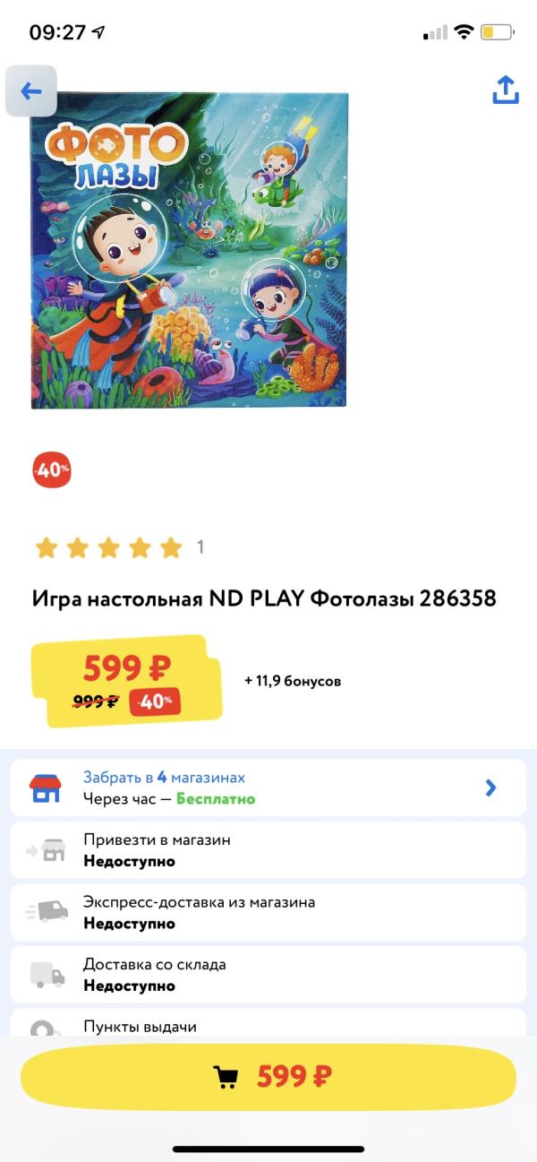The width and height of the screenshot is (537, 1162).
Task: Open the Фотолазы product image
Action: click(x=189, y=250)
